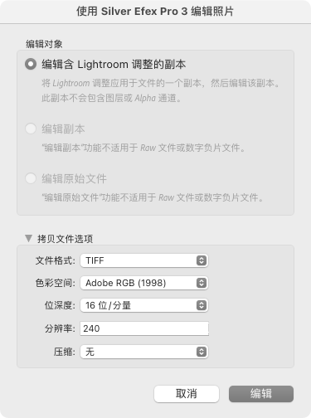Open the 色彩空间 Adobe RGB (1998) dropdown
Viewport: 311px width, 418px height.
[x=144, y=283]
